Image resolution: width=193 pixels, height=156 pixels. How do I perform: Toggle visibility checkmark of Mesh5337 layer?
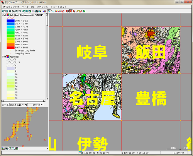tap(5, 57)
